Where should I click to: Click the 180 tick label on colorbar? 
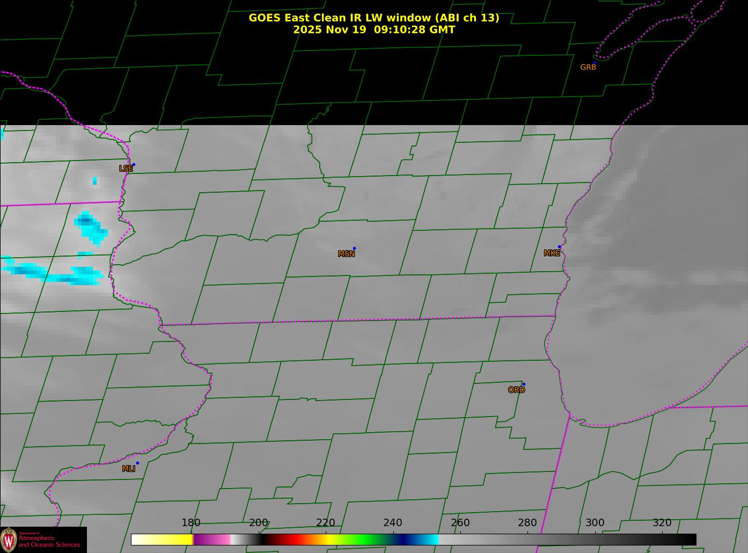tap(190, 523)
